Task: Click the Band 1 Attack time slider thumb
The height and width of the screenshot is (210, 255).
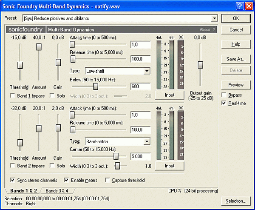Action: pyautogui.click(x=72, y=44)
